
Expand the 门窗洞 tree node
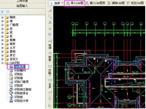pos(2,25)
